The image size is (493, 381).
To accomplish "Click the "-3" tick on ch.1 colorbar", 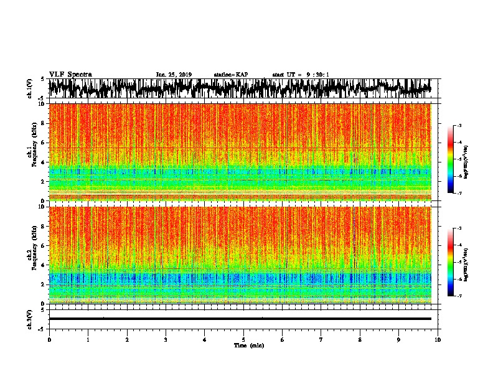I will point(459,126).
